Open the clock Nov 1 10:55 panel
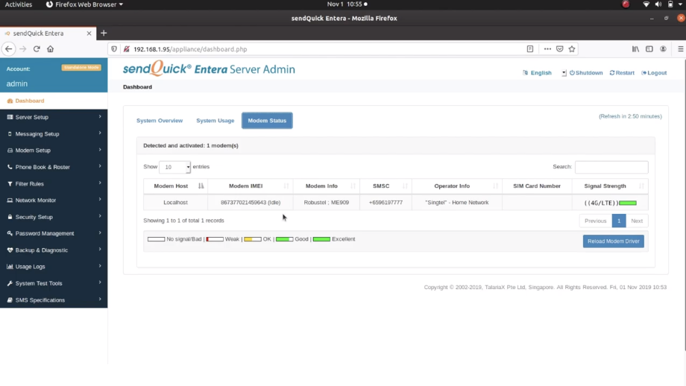The image size is (686, 386). point(347,4)
